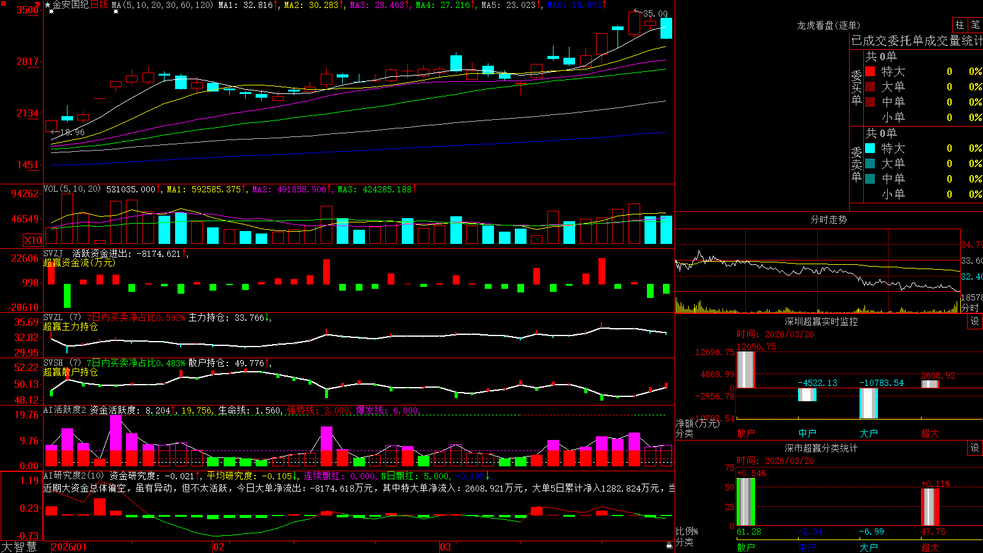Toggle the lock icon at chart bottom-right
This screenshot has height=553, width=983.
[669, 546]
